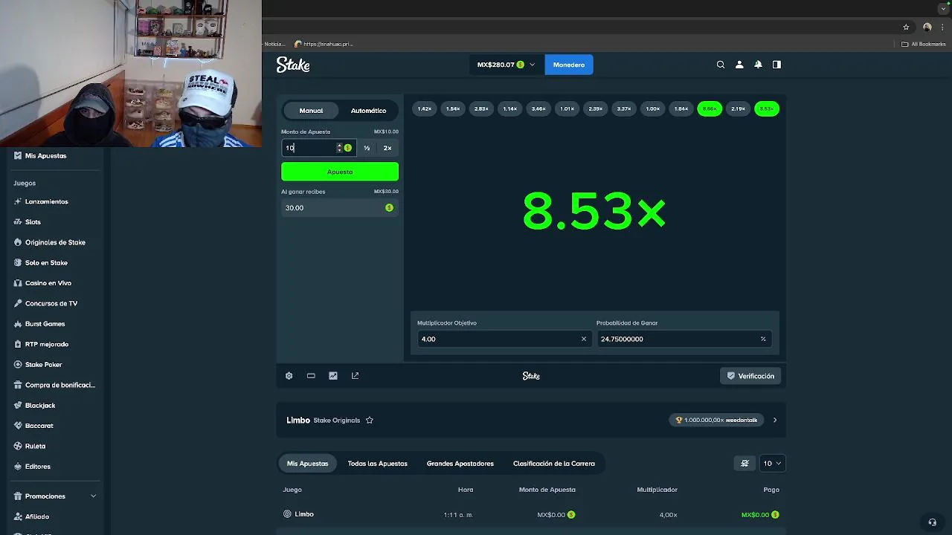Open Lanzamientos in the sidebar

click(46, 201)
